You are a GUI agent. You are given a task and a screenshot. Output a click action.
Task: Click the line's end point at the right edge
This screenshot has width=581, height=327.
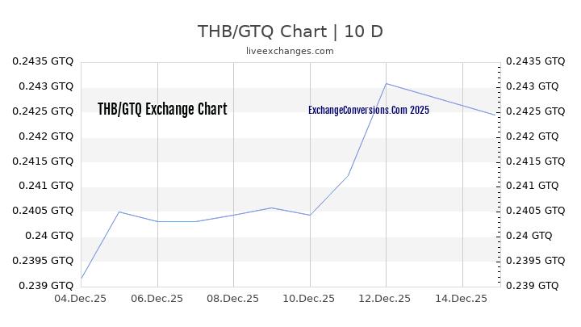[x=495, y=115]
